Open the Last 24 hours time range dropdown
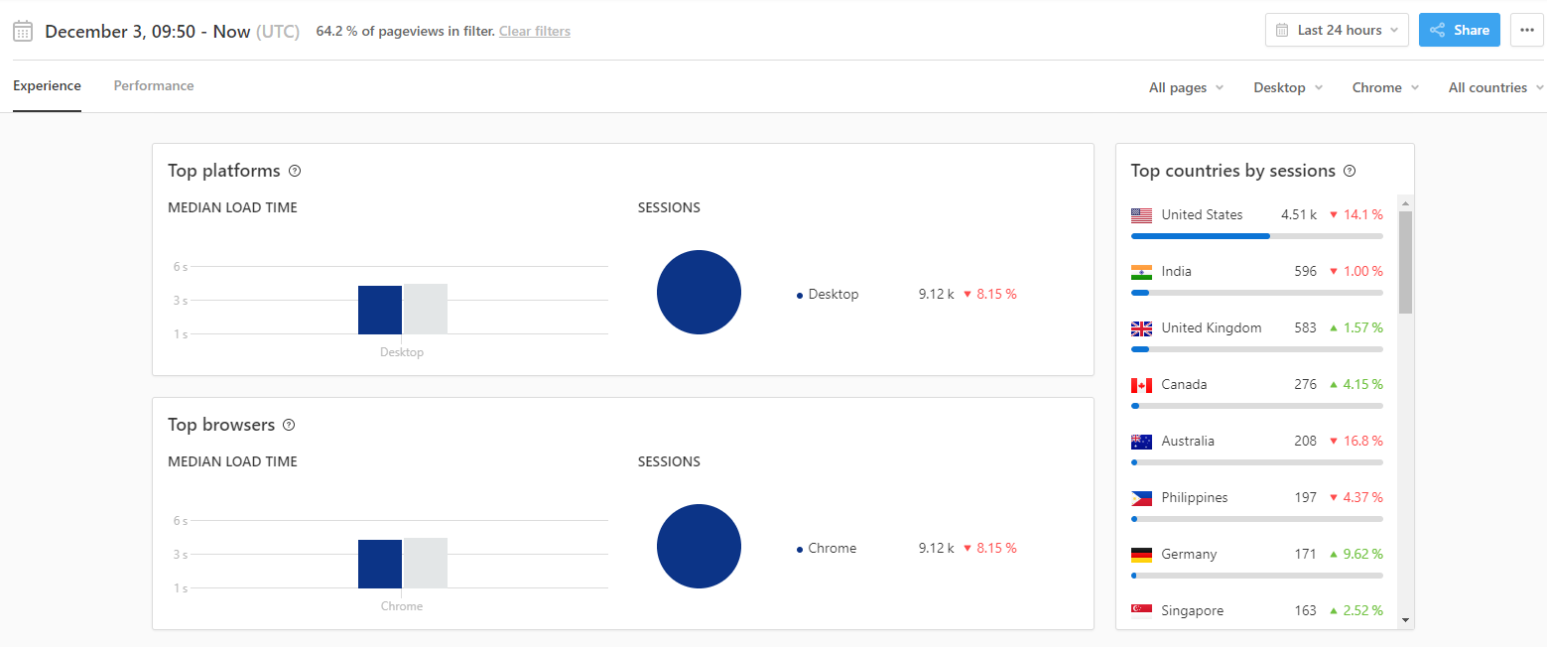 (x=1337, y=30)
